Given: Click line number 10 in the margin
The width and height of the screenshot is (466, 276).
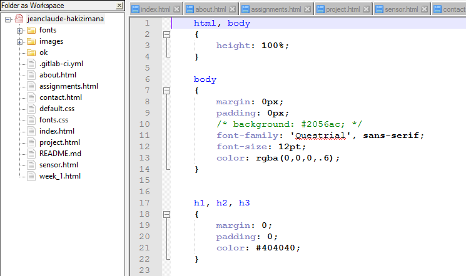Looking at the screenshot, I should (x=144, y=124).
